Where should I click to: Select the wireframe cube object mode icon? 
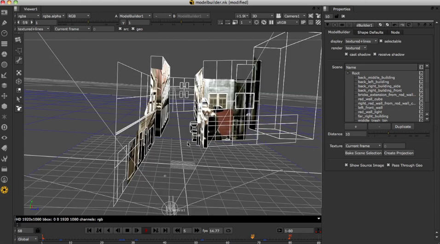(19, 81)
